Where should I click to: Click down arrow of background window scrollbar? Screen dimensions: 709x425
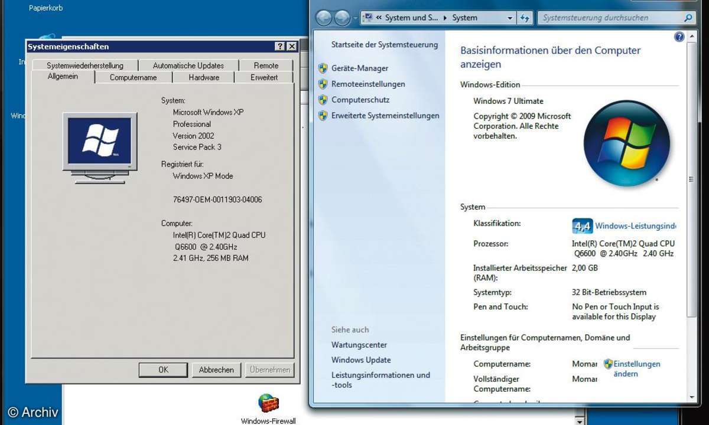580,421
